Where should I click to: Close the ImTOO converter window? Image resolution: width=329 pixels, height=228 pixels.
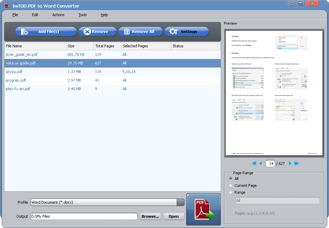pyautogui.click(x=312, y=4)
